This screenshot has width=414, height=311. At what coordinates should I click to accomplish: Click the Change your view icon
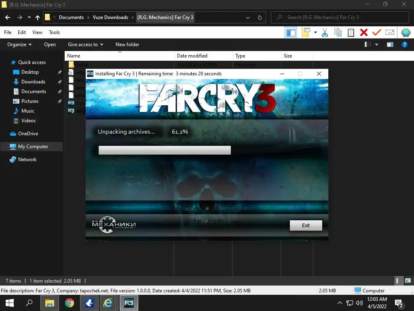tap(368, 45)
